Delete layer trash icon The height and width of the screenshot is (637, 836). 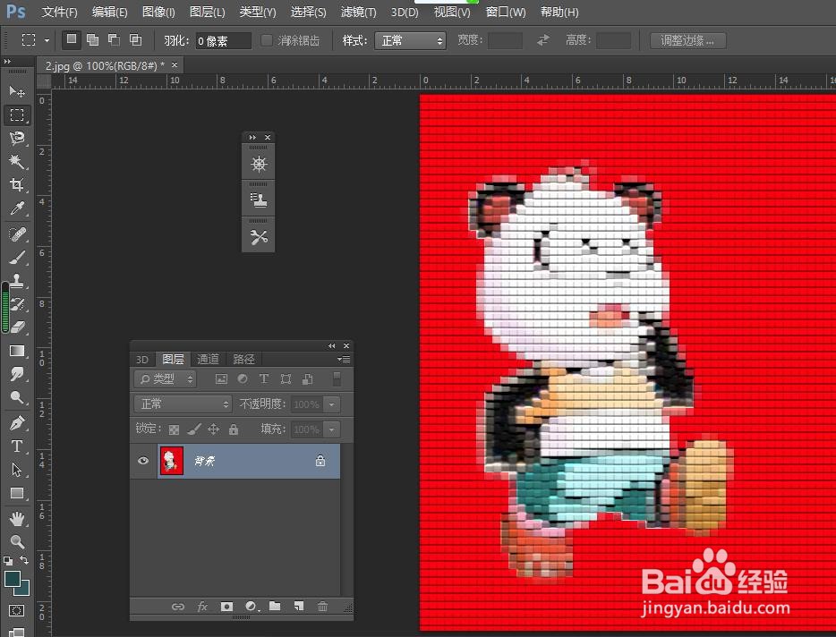click(x=322, y=607)
